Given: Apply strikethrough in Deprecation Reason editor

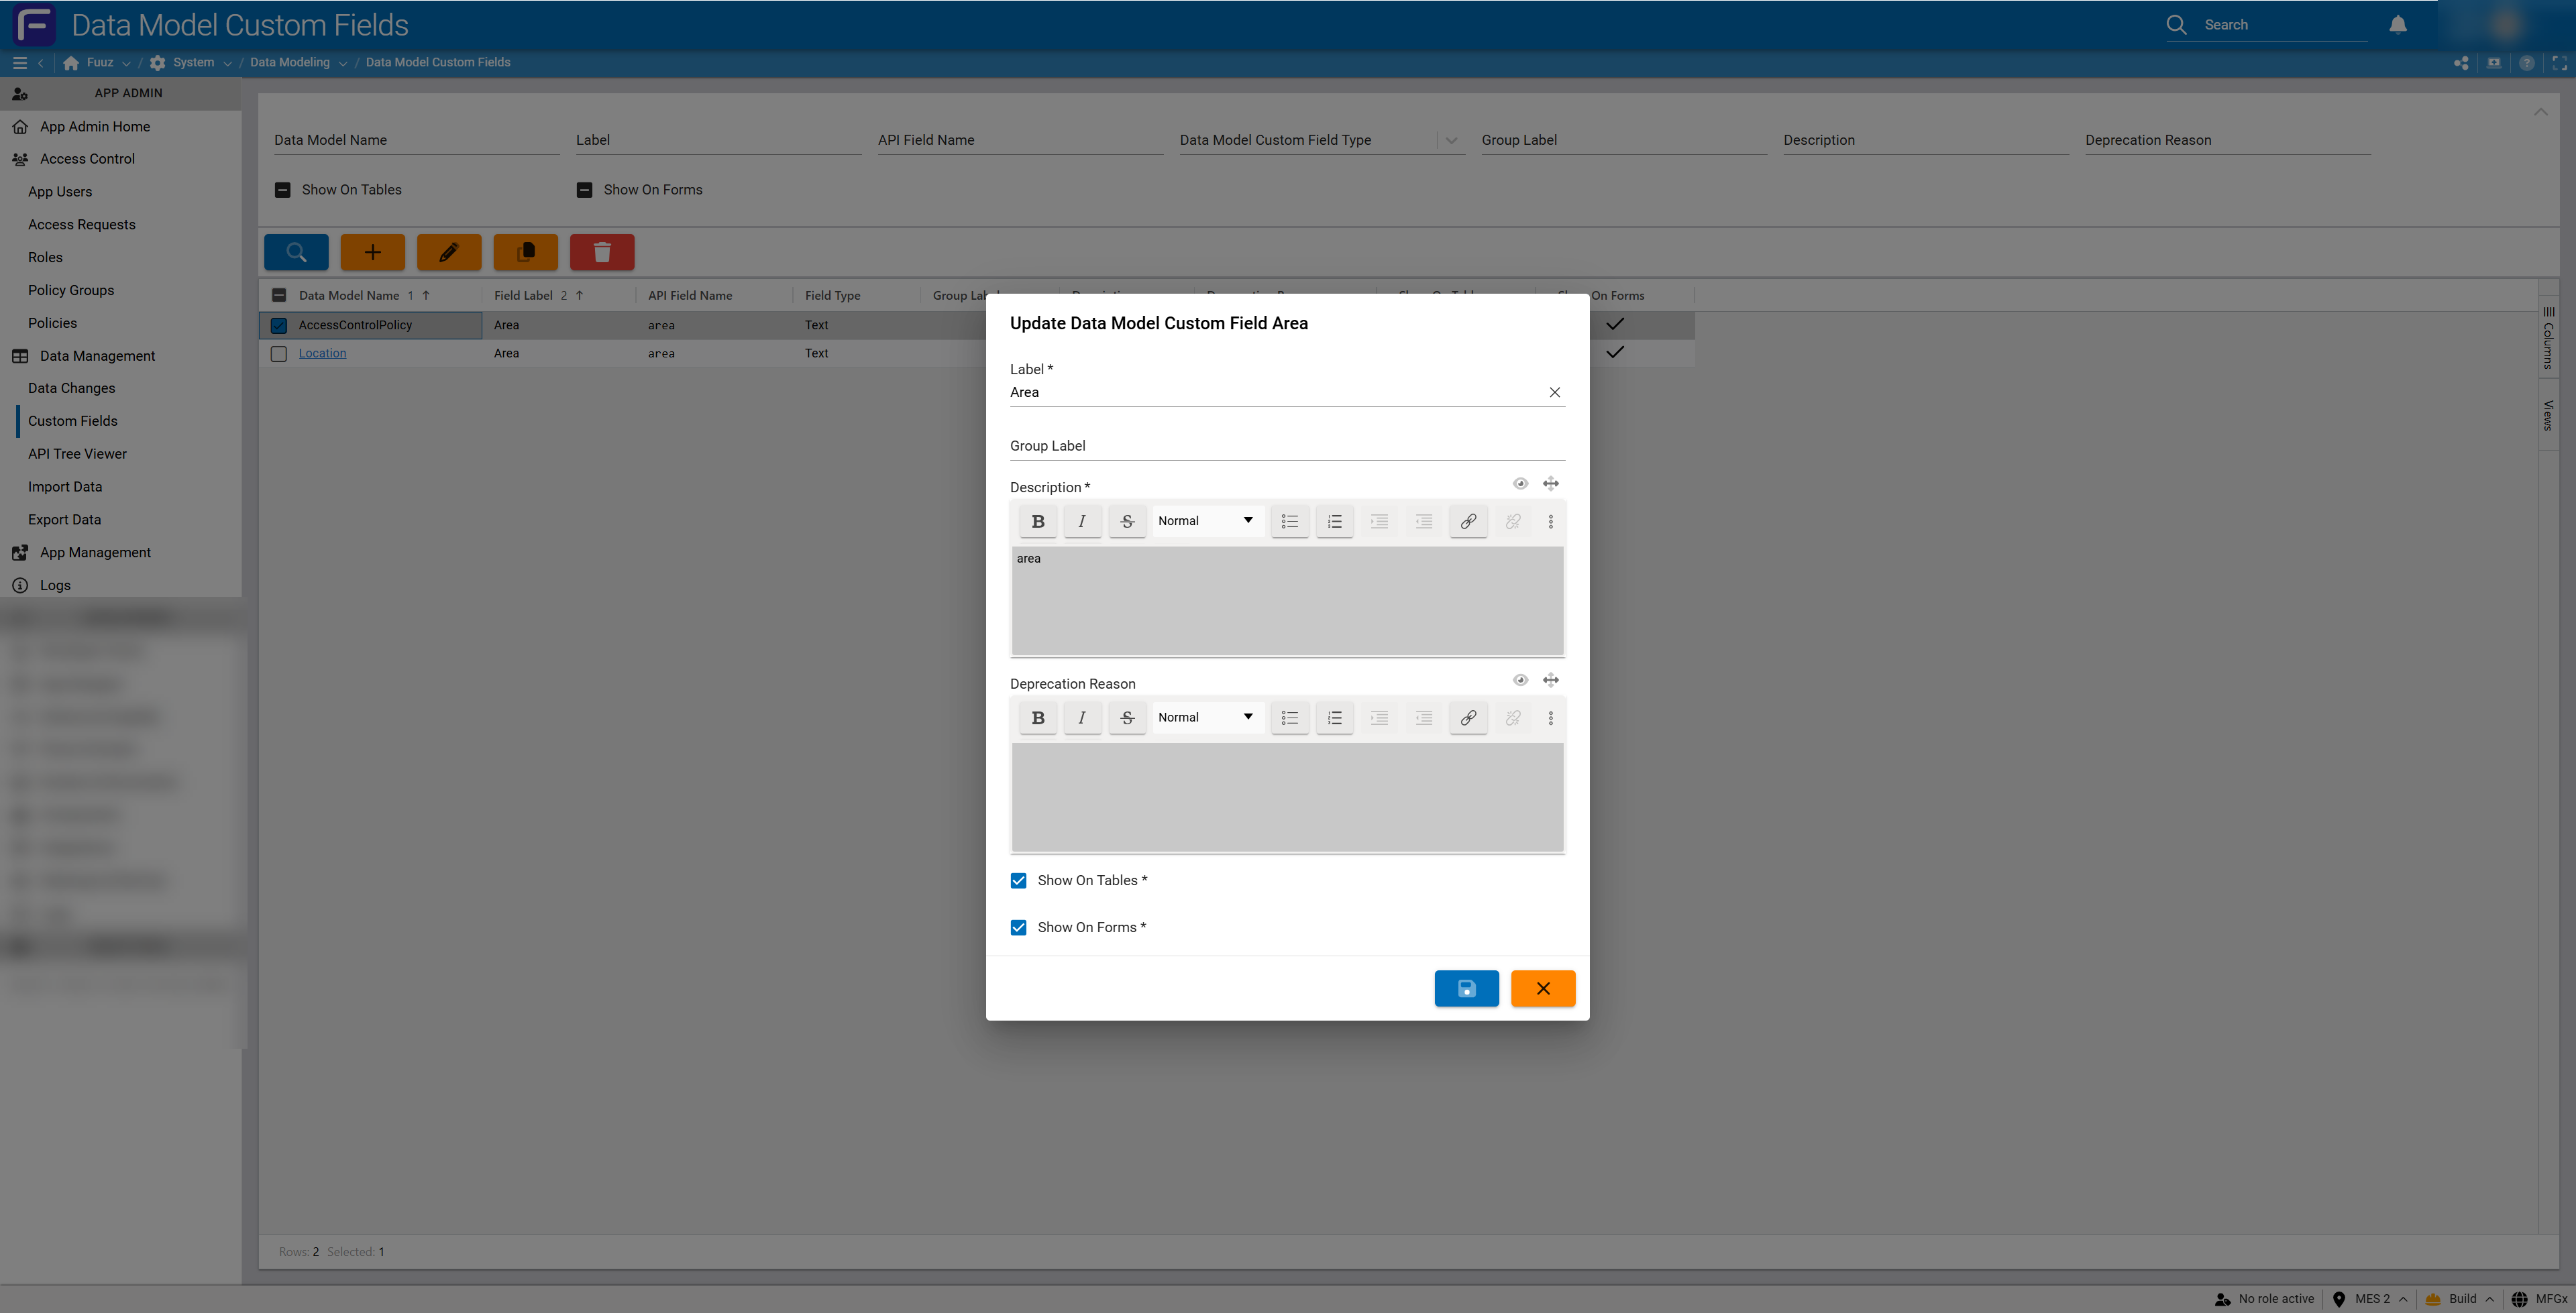Looking at the screenshot, I should pyautogui.click(x=1126, y=718).
